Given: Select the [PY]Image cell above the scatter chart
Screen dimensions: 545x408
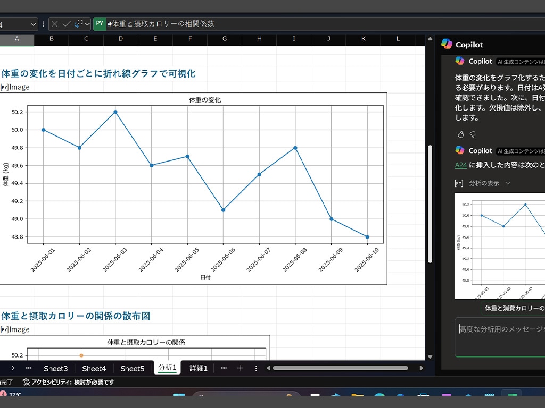Looking at the screenshot, I should [x=15, y=329].
